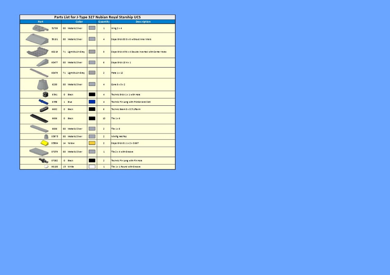
Task: Click the white round tile image
Action: tap(46, 167)
